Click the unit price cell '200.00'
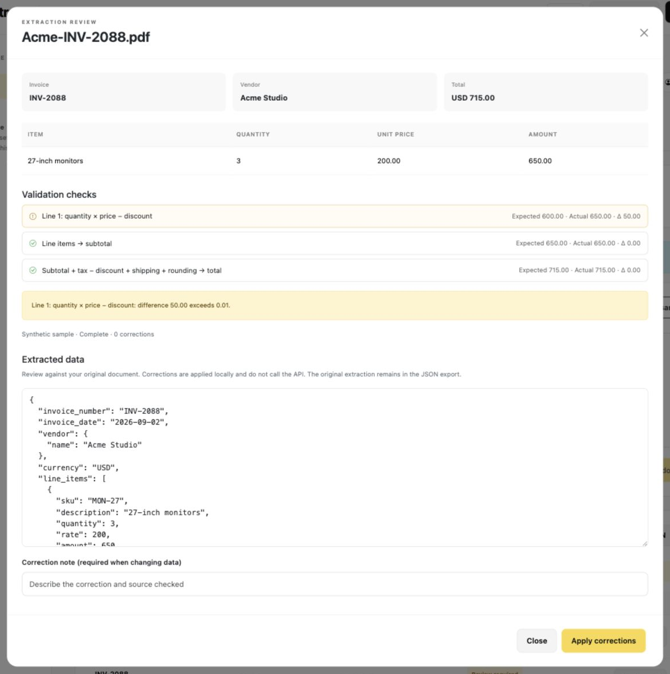Screen dimensions: 670x674 tap(389, 161)
